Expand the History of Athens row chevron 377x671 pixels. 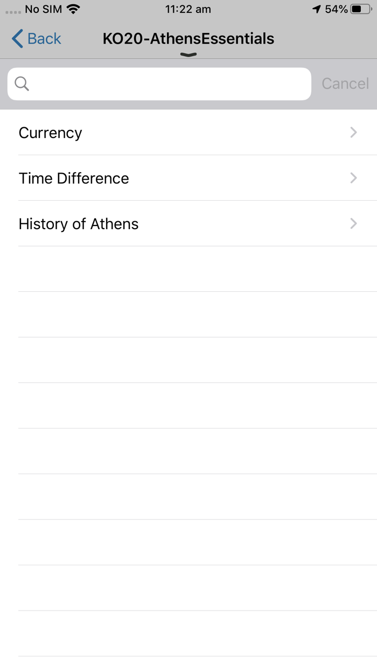(x=354, y=223)
